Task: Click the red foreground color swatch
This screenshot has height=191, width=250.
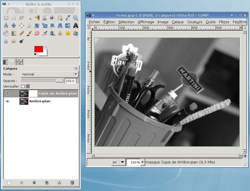Action: 39,49
